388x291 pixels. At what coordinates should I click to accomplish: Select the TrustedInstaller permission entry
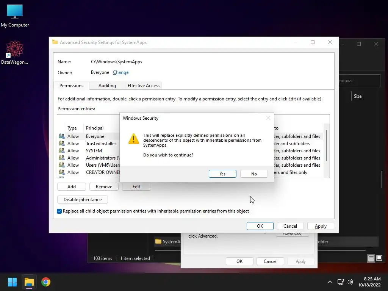[191, 144]
